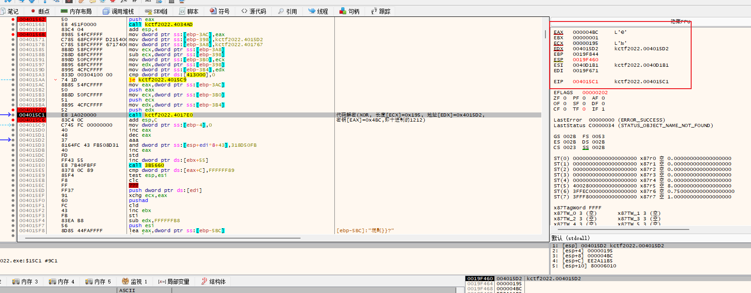Viewport: 751px width, 293px height.
Task: Switch to the 源代码 source tab
Action: coord(254,11)
